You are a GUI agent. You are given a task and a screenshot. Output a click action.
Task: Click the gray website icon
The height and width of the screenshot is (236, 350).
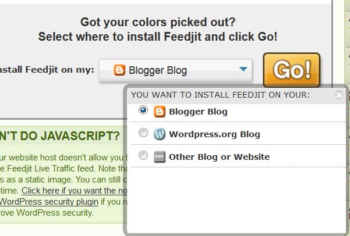160,157
